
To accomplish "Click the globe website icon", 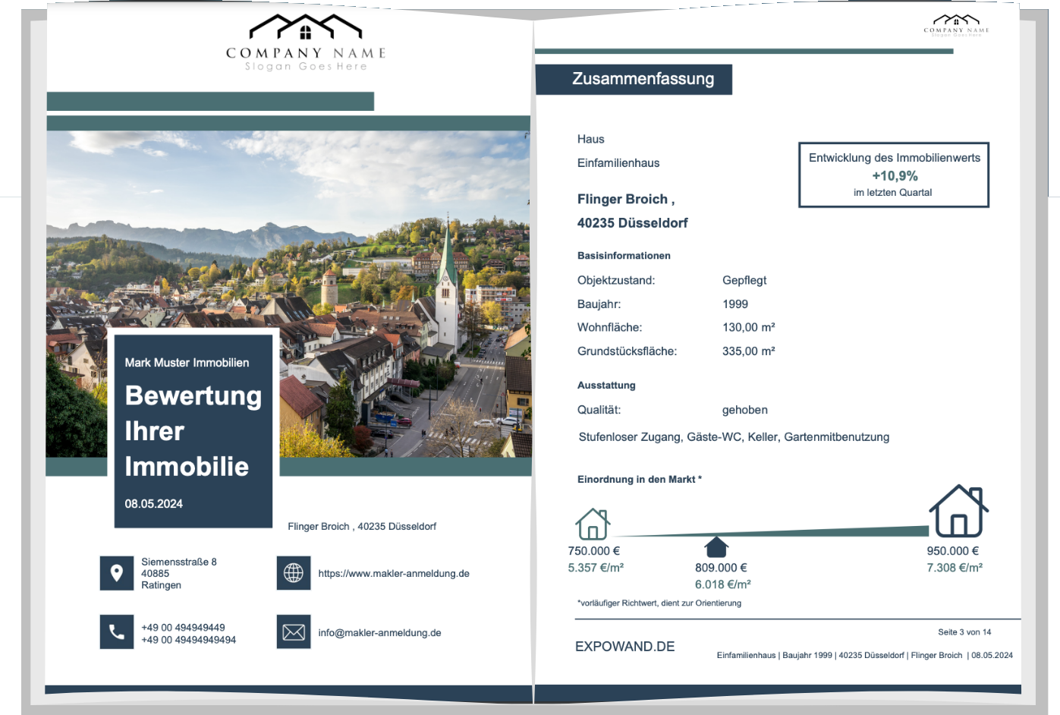I will [x=294, y=573].
